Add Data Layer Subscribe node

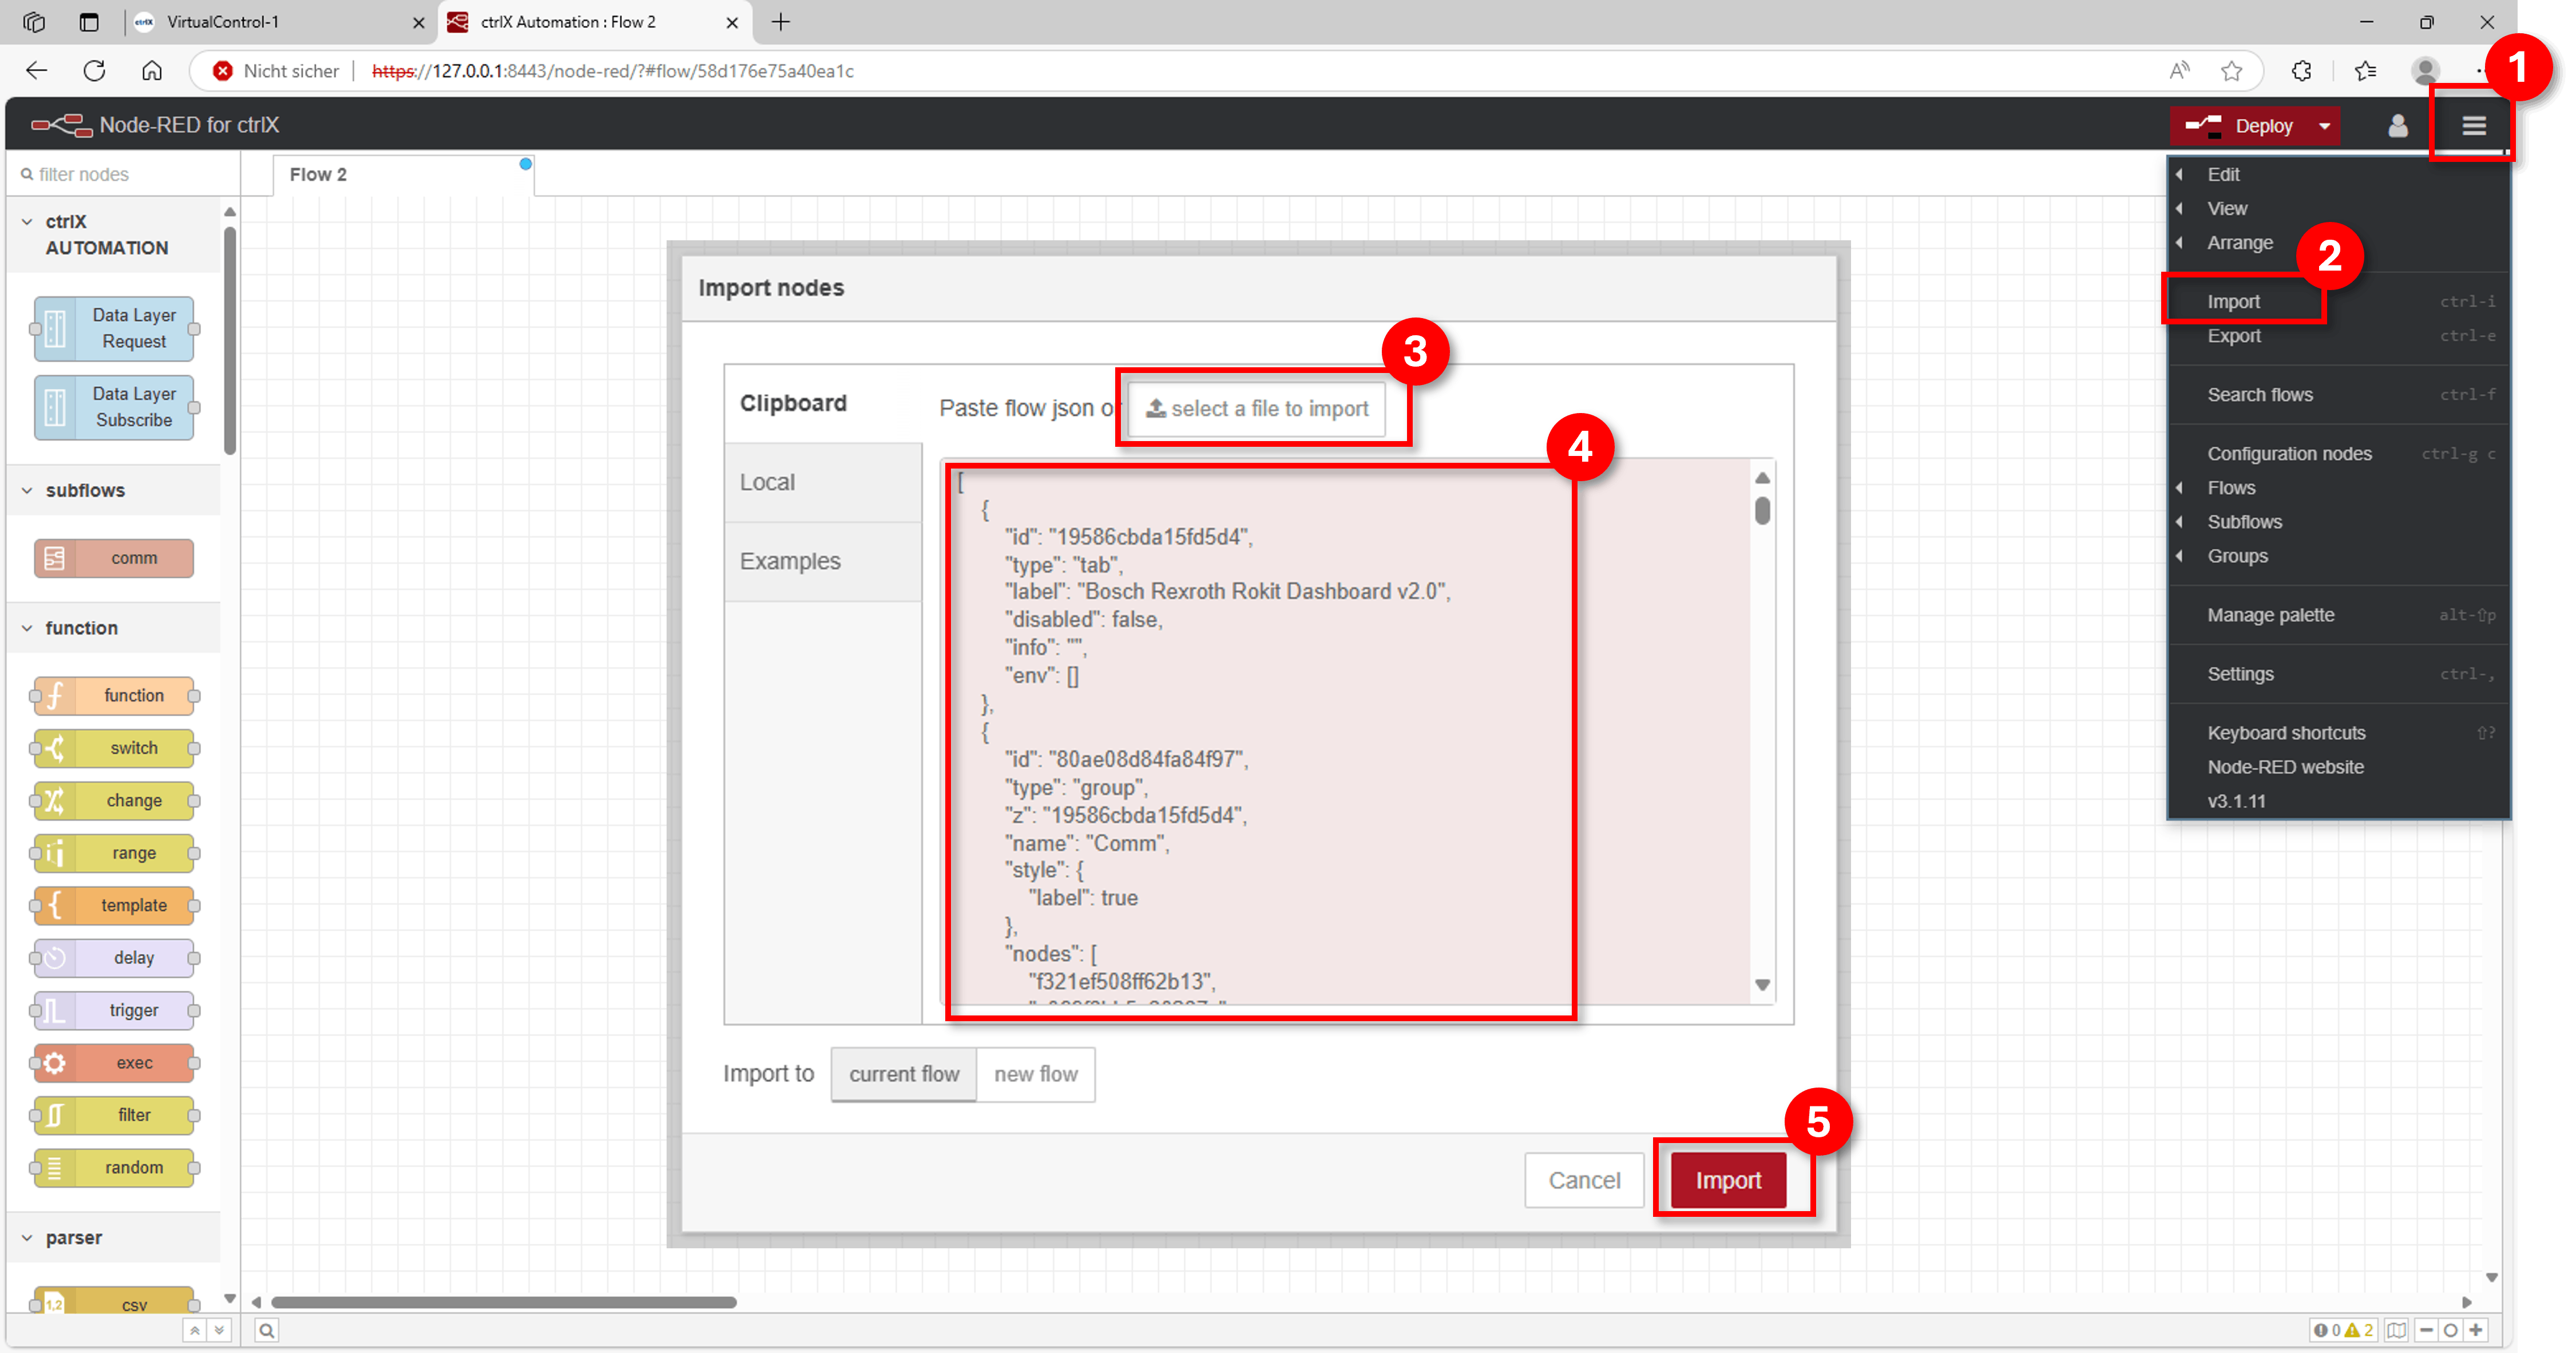pos(114,407)
